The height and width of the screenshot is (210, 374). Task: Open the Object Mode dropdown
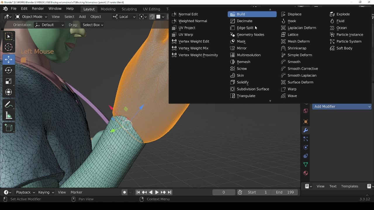pos(31,17)
